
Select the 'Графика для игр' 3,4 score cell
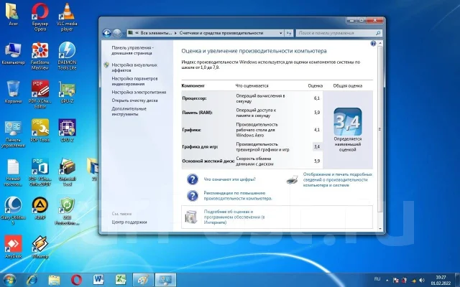[317, 146]
